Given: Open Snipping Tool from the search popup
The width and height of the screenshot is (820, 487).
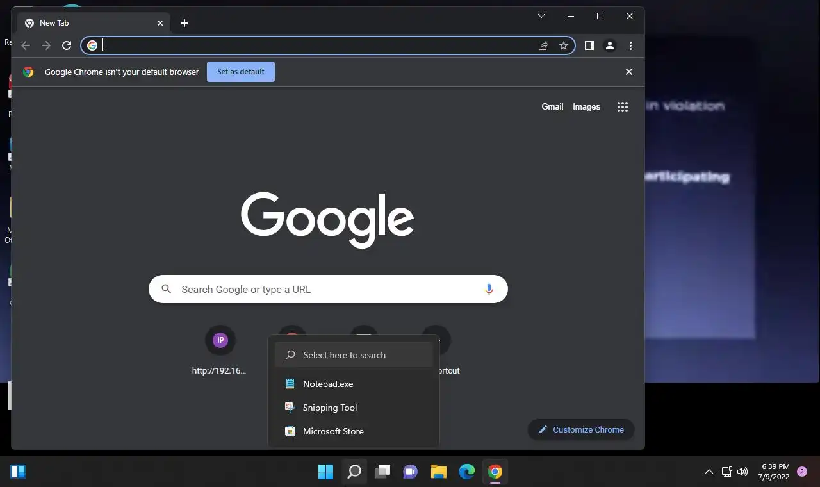Looking at the screenshot, I should [x=354, y=408].
